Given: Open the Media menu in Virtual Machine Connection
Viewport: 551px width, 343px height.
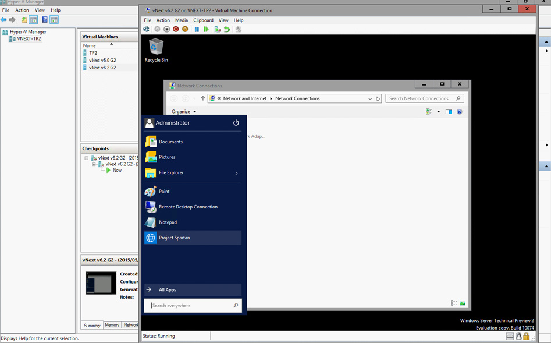Looking at the screenshot, I should (x=182, y=20).
